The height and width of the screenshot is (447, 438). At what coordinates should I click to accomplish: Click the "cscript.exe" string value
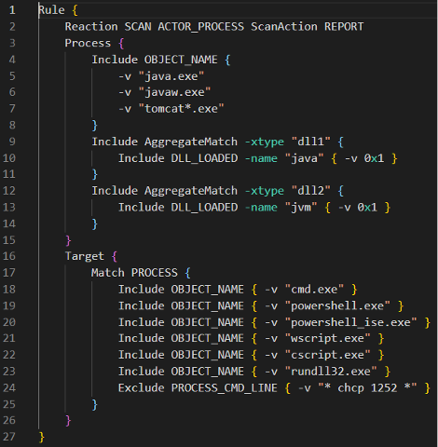328,355
